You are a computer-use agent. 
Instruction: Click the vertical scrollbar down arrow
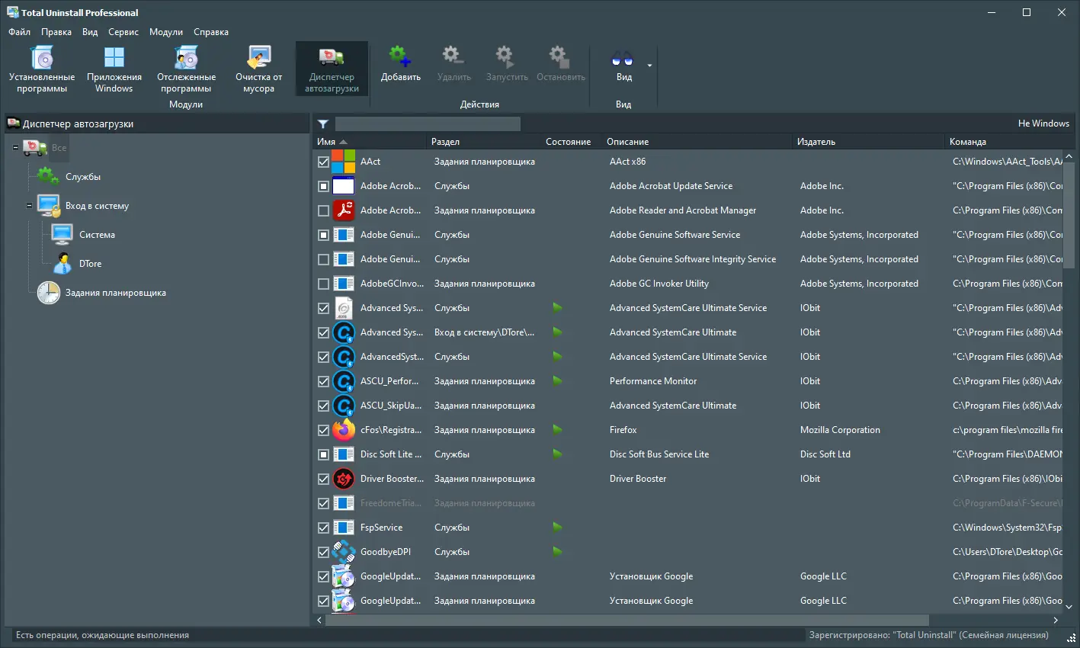(x=1069, y=608)
